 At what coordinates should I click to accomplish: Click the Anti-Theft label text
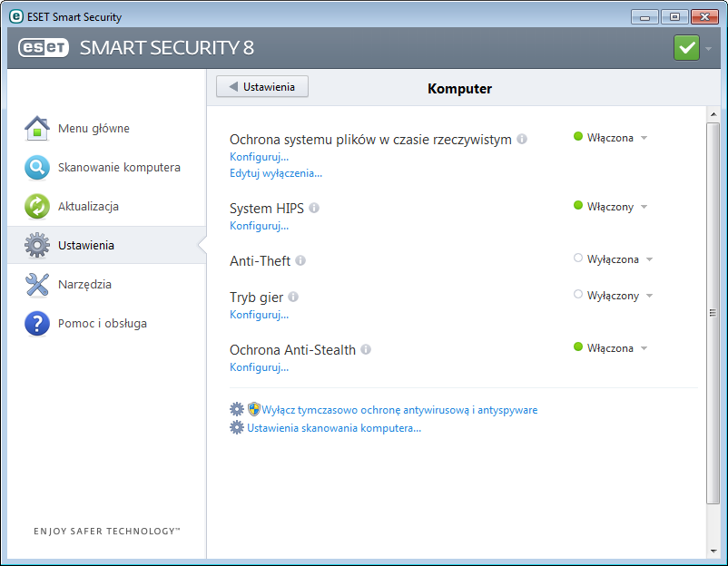tap(260, 260)
